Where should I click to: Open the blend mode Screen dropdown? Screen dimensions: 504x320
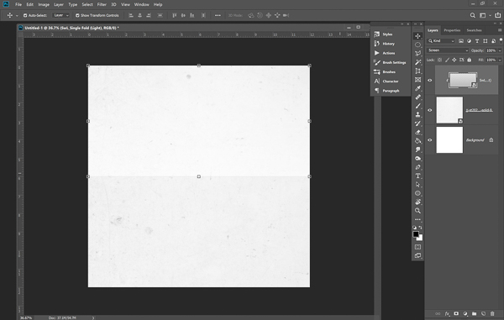pyautogui.click(x=448, y=50)
